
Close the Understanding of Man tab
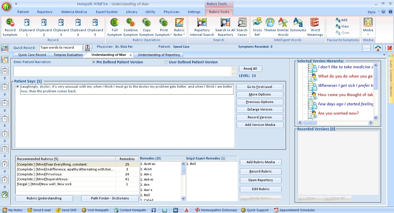click(x=131, y=55)
